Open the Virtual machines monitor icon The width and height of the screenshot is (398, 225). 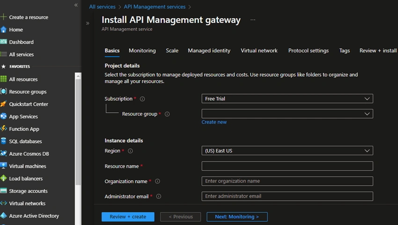click(x=3, y=166)
